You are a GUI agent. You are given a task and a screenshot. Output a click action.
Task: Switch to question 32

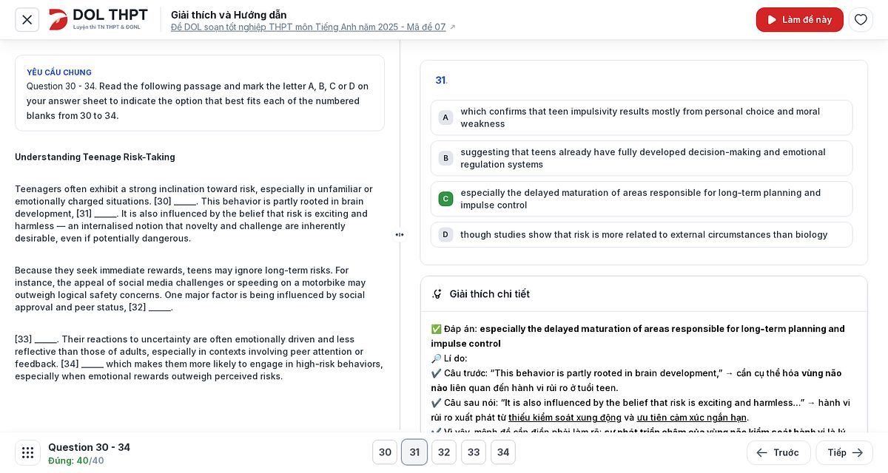tap(444, 452)
